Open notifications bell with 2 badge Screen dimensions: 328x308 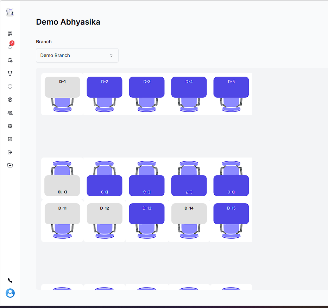pyautogui.click(x=10, y=47)
